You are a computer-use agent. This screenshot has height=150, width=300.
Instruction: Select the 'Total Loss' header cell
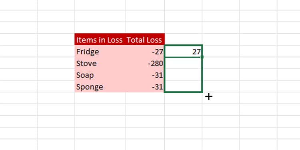145,40
